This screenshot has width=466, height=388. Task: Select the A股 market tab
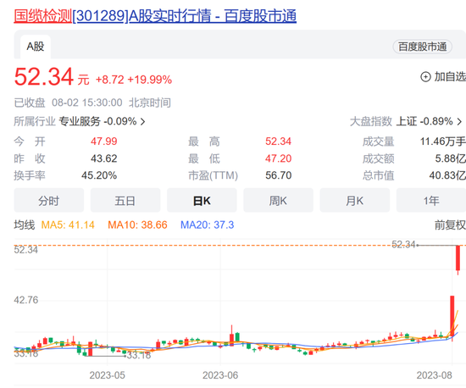click(x=36, y=47)
